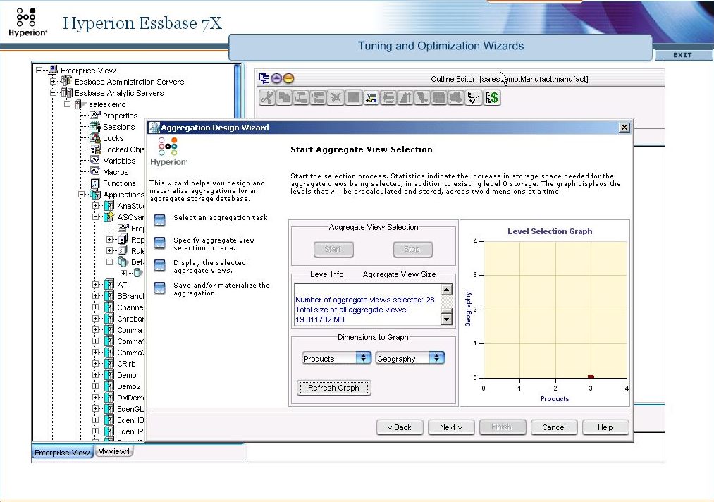This screenshot has width=714, height=502.
Task: Click the move member down icon with down arrow
Action: point(422,97)
